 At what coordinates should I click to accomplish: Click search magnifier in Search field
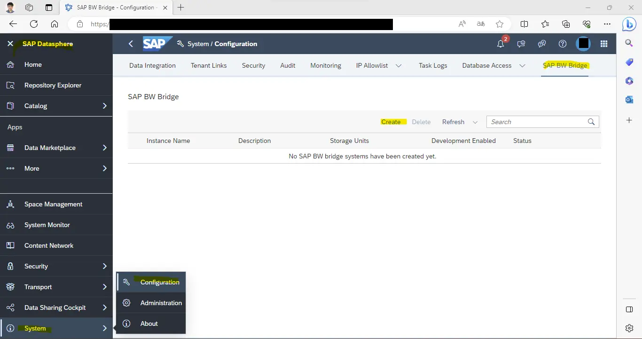coord(591,122)
